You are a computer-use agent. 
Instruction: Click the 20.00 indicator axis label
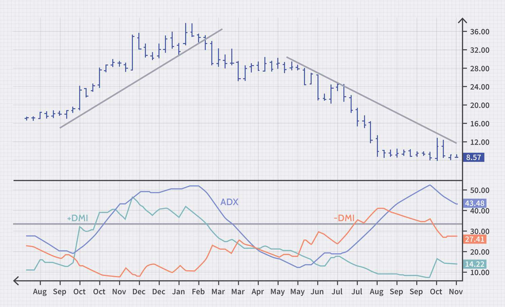point(480,252)
